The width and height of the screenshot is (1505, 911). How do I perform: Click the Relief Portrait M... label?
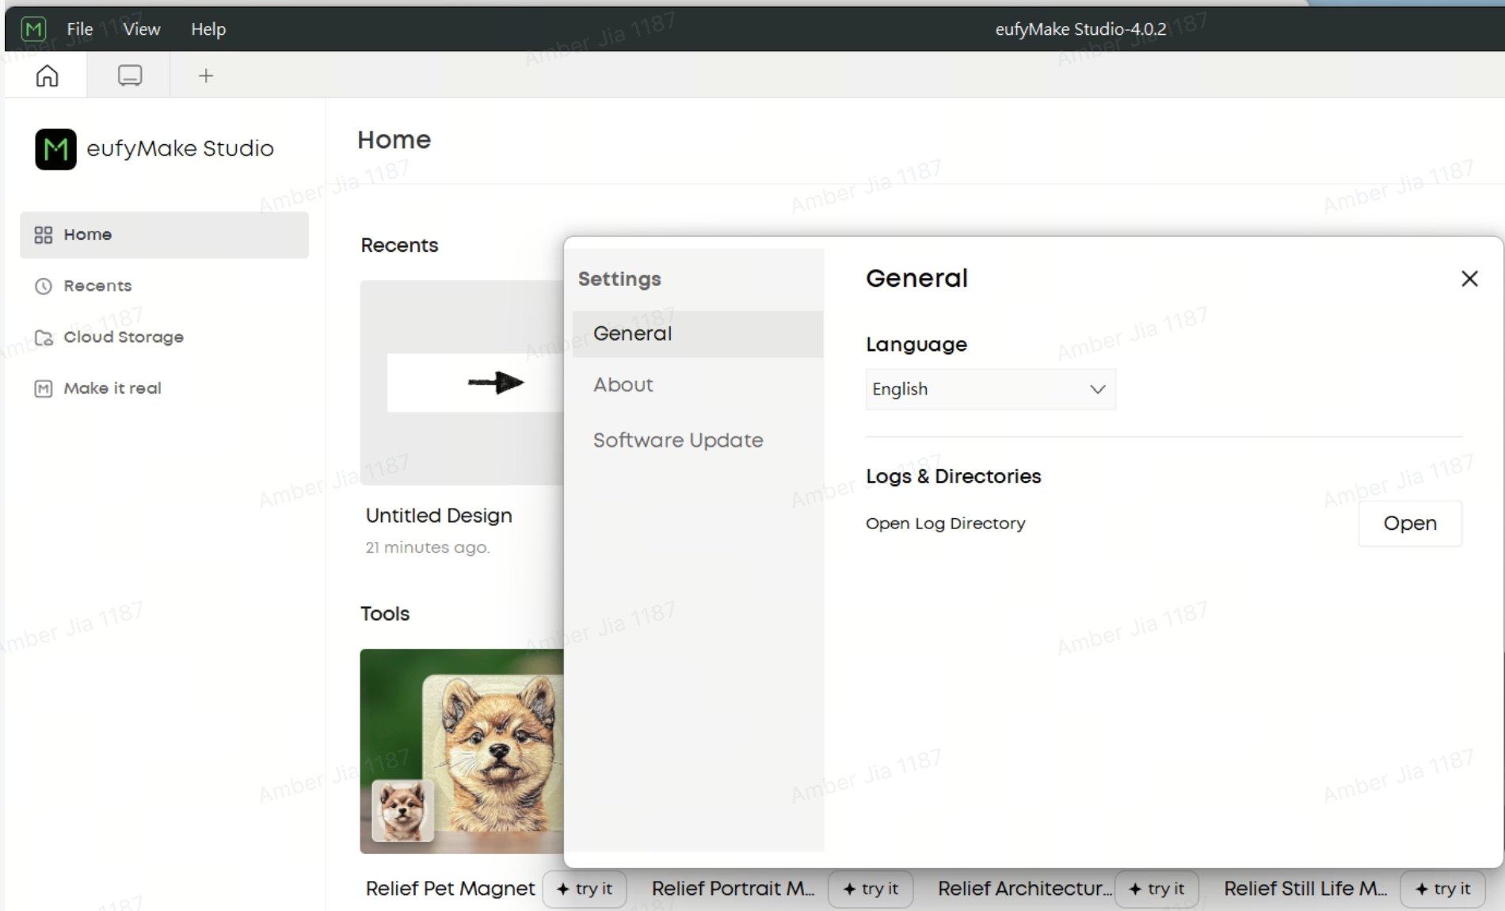click(x=733, y=889)
